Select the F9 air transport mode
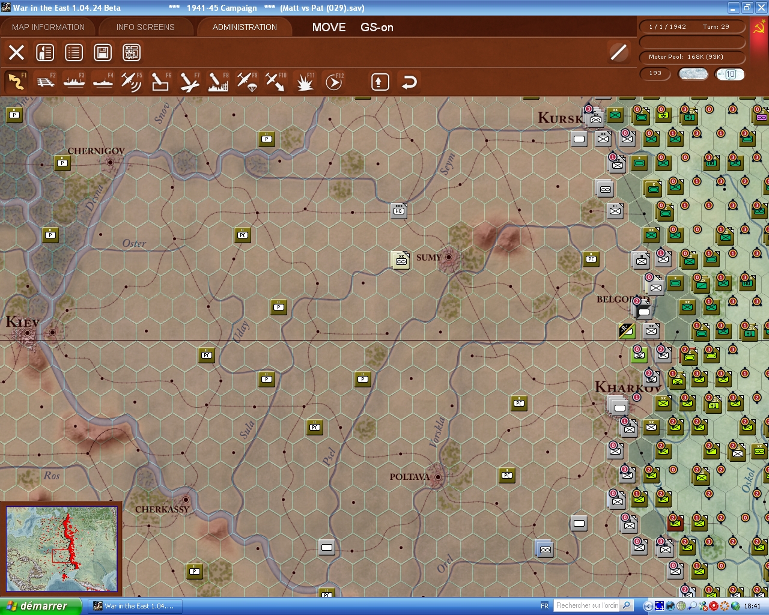Viewport: 769px width, 615px height. click(247, 82)
